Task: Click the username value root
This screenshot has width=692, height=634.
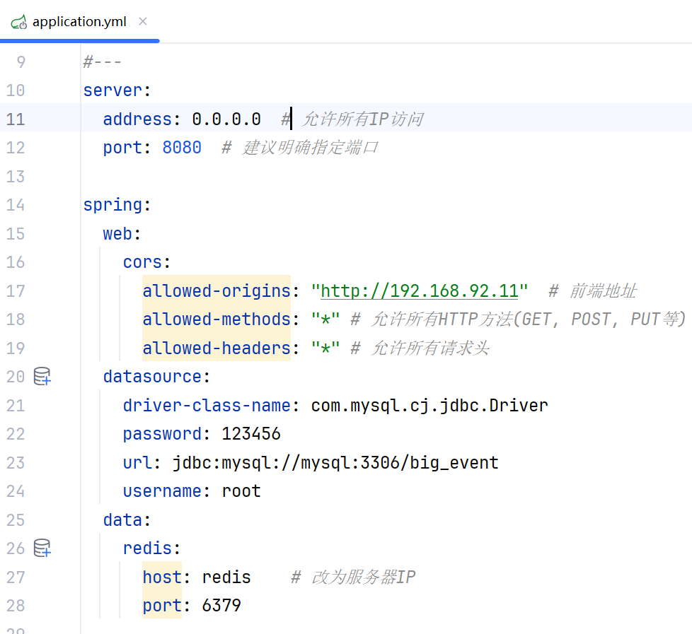Action: tap(241, 491)
